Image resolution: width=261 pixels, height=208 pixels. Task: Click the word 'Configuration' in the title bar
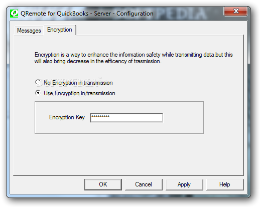click(x=135, y=14)
